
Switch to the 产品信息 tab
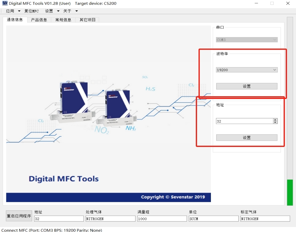(x=39, y=20)
